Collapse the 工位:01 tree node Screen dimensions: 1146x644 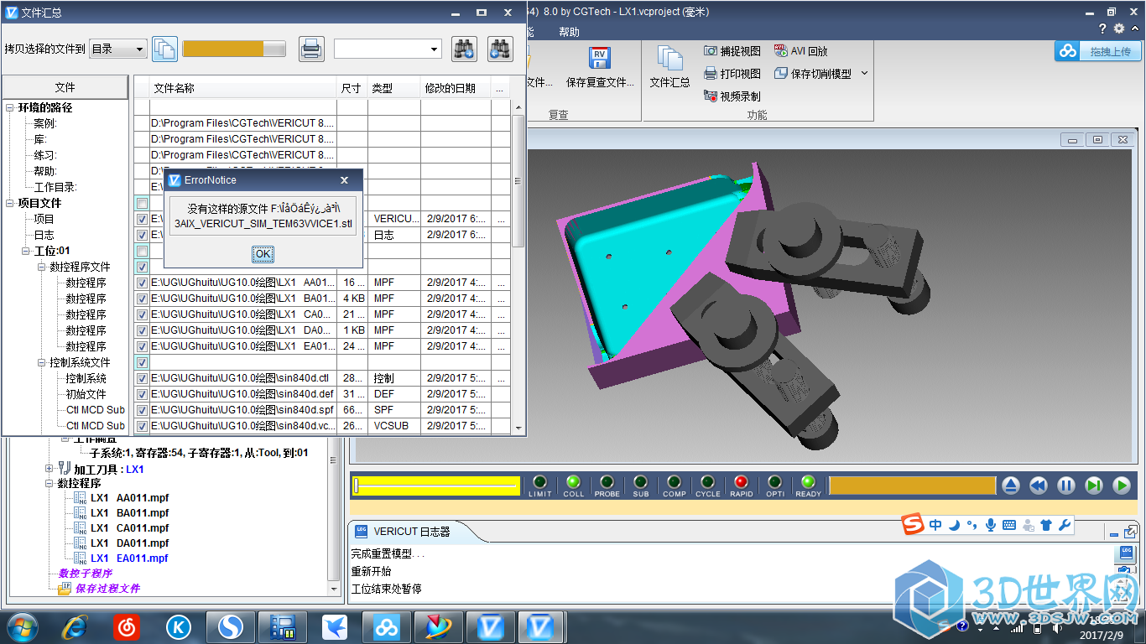click(x=26, y=251)
